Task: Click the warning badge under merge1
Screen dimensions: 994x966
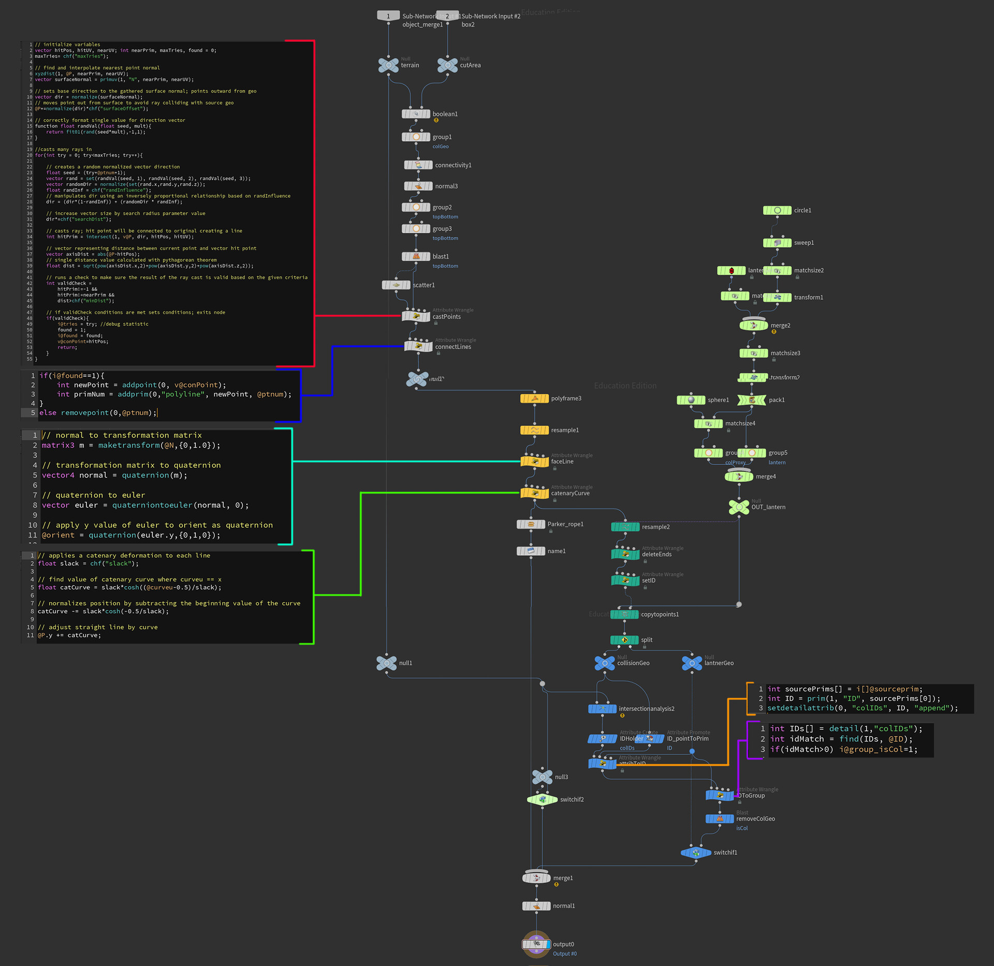Action: coord(556,885)
